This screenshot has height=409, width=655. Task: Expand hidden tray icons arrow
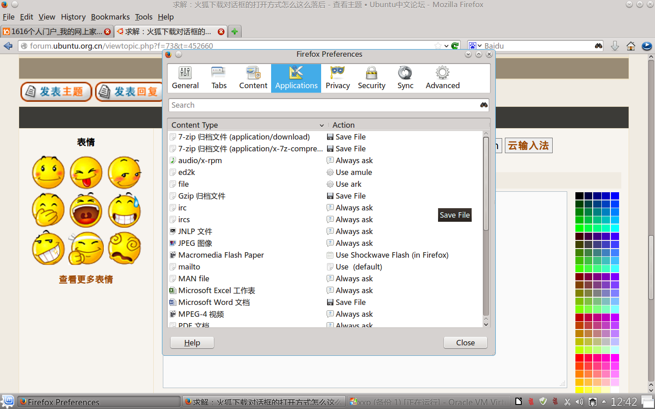pyautogui.click(x=604, y=402)
